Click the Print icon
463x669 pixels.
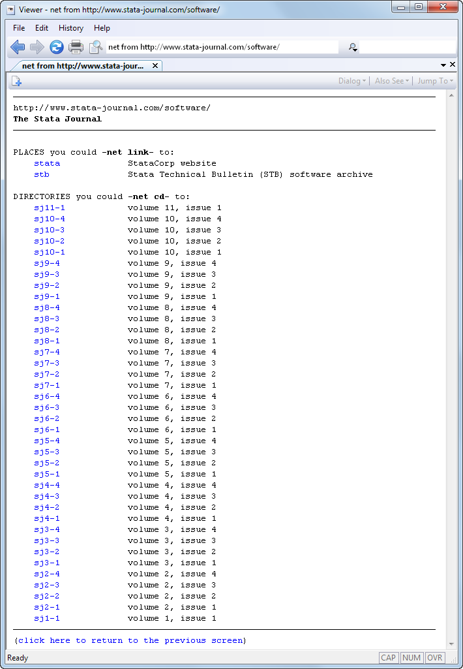76,47
